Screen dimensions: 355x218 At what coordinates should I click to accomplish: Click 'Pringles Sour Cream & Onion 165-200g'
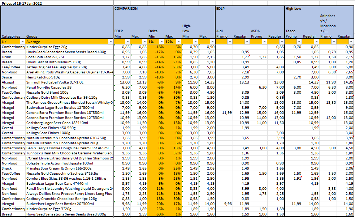click(x=59, y=168)
